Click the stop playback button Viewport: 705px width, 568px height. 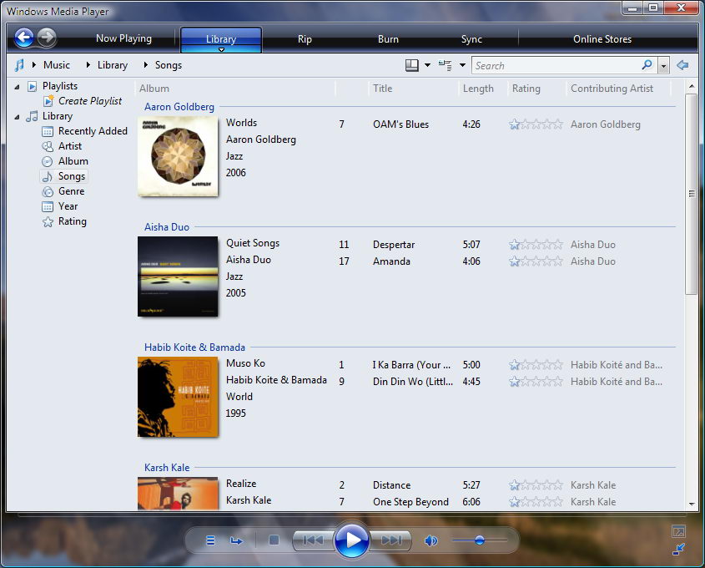[x=274, y=540]
